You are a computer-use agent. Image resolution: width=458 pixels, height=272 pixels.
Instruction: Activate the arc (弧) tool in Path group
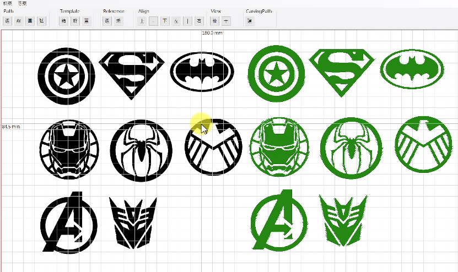(x=41, y=21)
